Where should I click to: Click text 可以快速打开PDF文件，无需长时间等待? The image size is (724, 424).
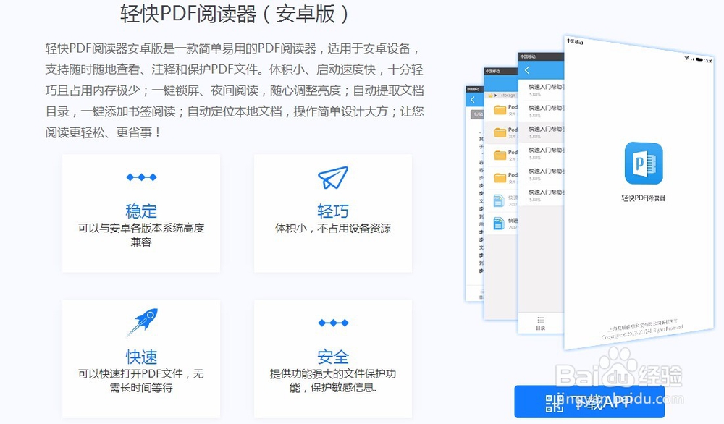coord(141,381)
